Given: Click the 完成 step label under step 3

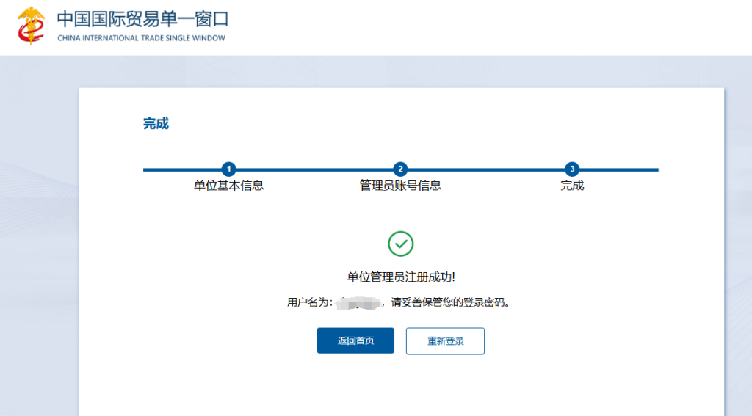Looking at the screenshot, I should coord(572,186).
